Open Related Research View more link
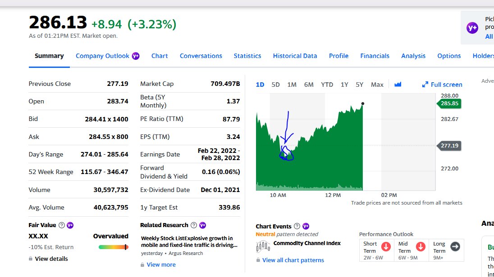The width and height of the screenshot is (494, 277). click(x=161, y=265)
